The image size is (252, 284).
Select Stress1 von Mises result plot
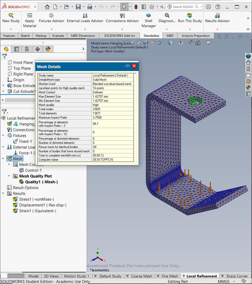pos(36,199)
